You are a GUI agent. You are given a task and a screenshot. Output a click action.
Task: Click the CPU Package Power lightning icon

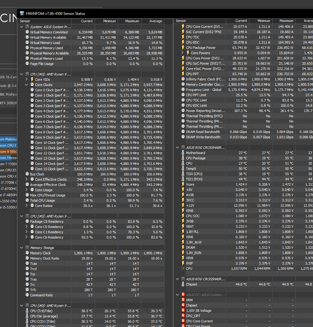click(183, 48)
